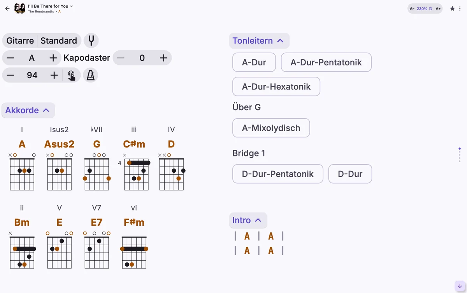467x293 pixels.
Task: Collapse the Akkorde section
Action: pyautogui.click(x=28, y=110)
